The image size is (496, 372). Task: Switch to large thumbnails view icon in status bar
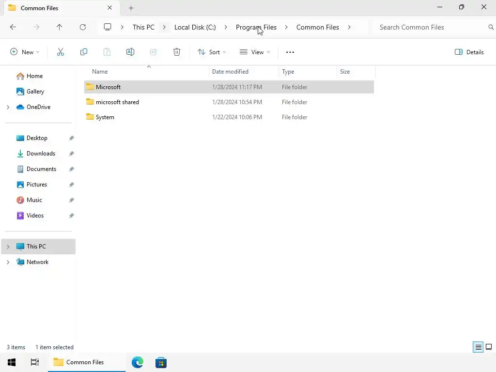[489, 347]
